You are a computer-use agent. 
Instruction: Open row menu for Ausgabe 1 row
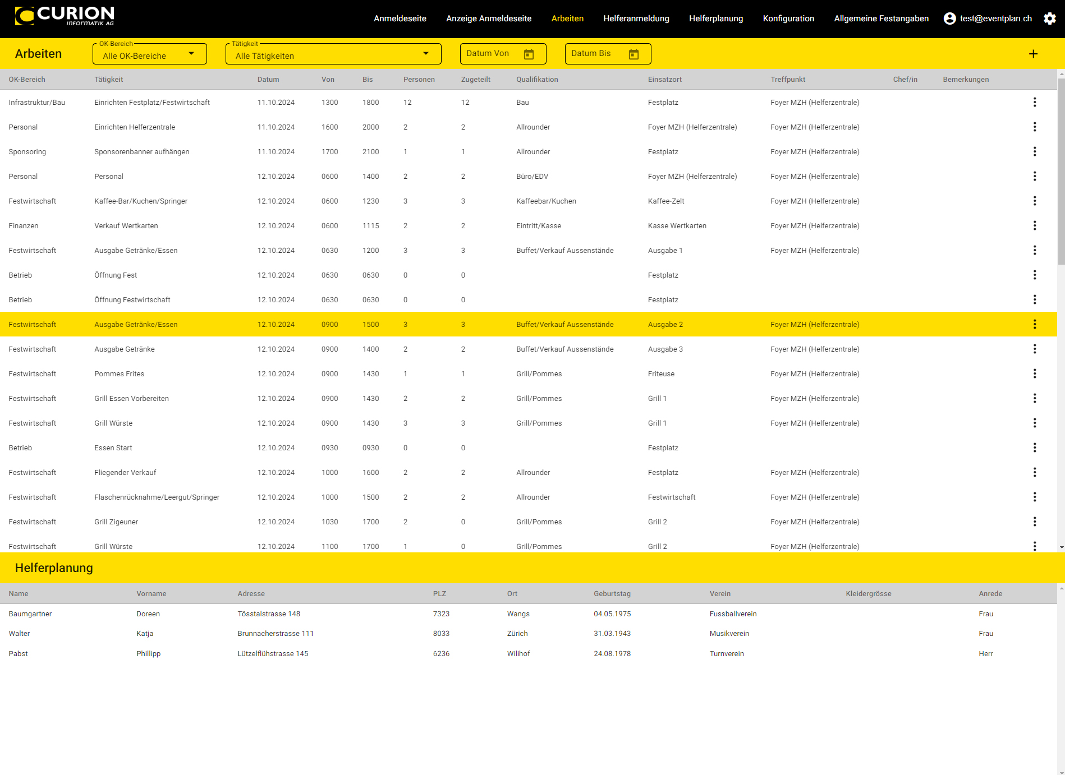coord(1035,250)
